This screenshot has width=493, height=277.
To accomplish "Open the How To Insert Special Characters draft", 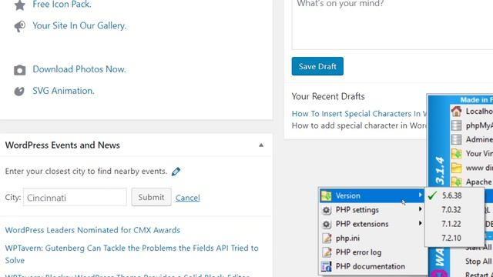I will (359, 114).
